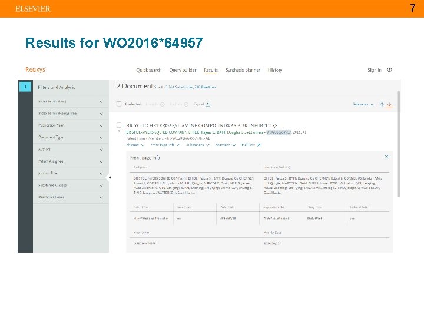424x318 pixels.
Task: Check the Bicyclic Heteroaryl Amine document checkbox
Action: pos(119,125)
